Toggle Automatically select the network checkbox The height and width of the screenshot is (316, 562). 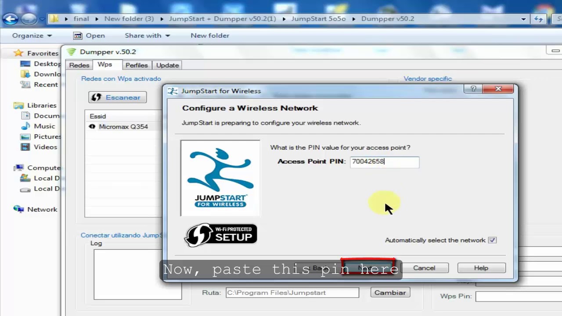pyautogui.click(x=492, y=240)
